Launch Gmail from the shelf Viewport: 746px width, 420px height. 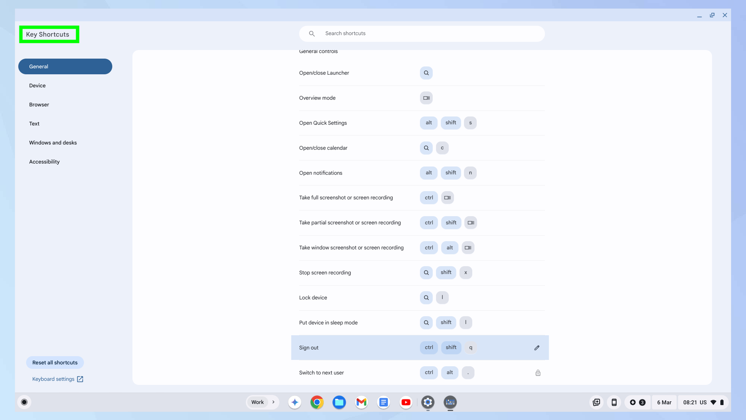[x=361, y=402]
